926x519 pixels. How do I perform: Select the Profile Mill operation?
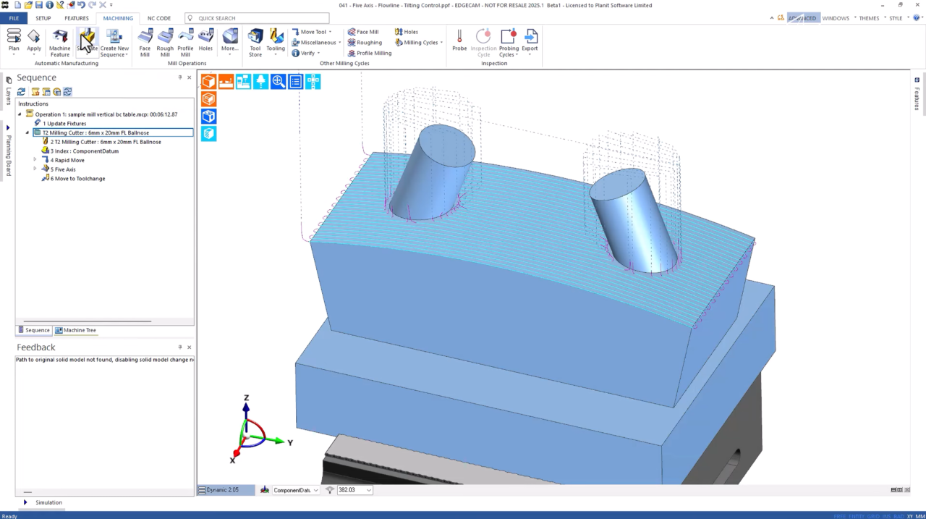coord(185,42)
